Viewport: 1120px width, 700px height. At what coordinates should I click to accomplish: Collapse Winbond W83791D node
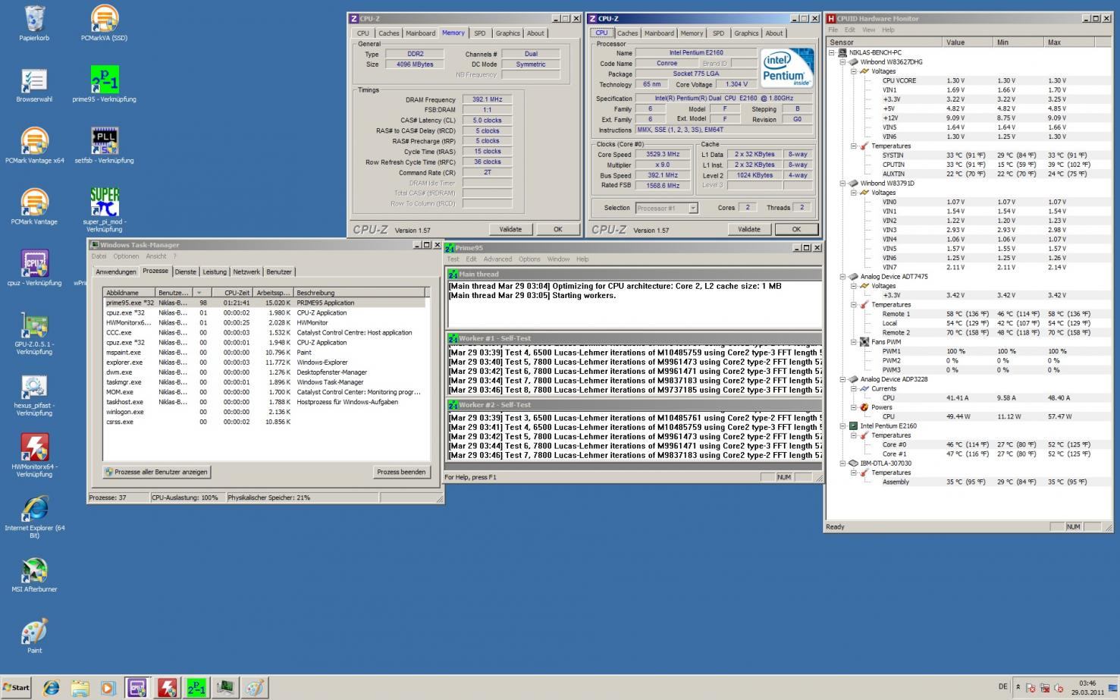(x=843, y=184)
